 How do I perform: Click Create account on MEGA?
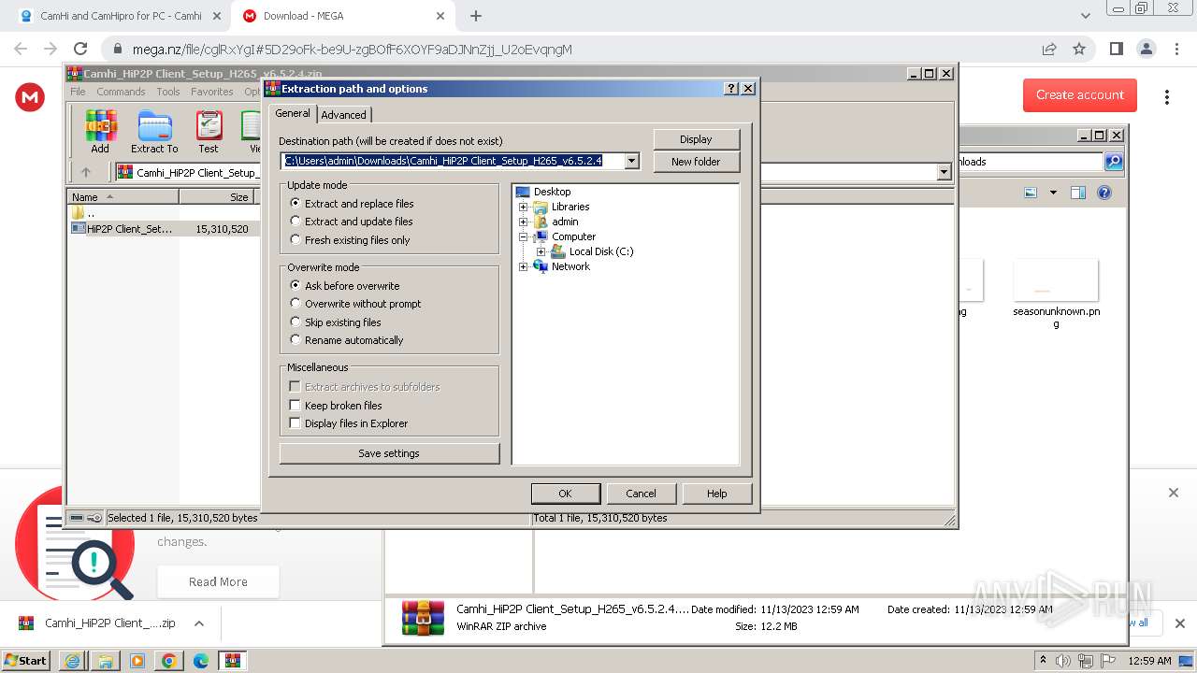point(1080,94)
